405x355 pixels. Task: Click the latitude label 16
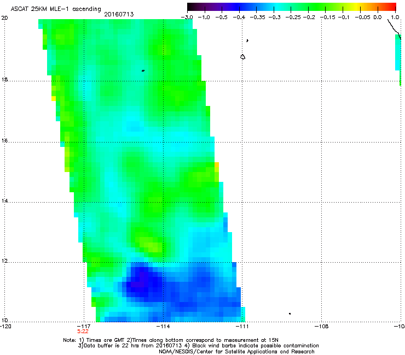4,140
